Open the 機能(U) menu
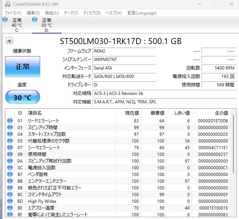The height and width of the screenshot is (219, 239). coord(52,13)
